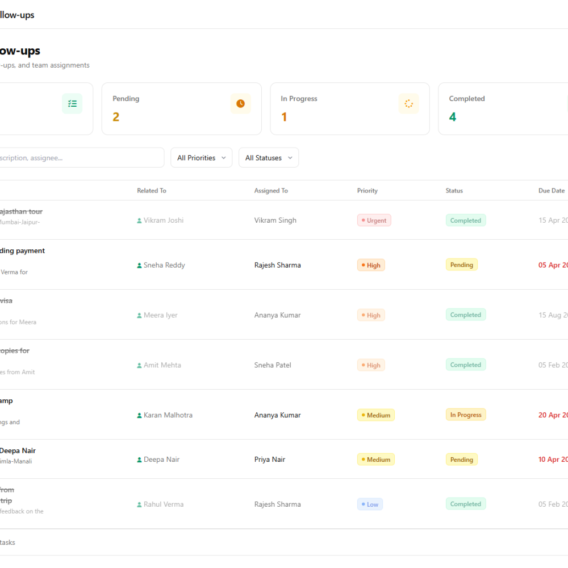Click the 05 Apr due date
The width and height of the screenshot is (568, 568).
(553, 265)
